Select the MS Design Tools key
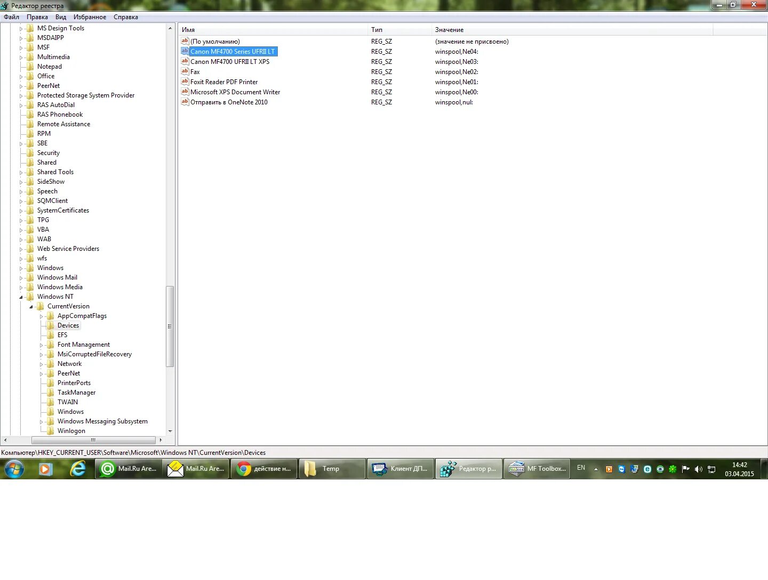 tap(61, 28)
